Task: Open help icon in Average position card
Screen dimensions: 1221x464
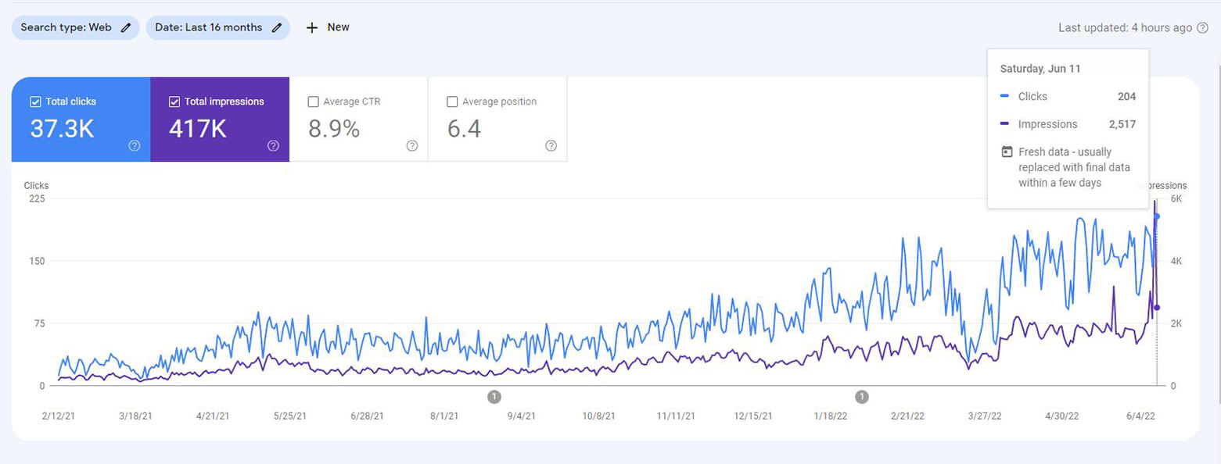Action: click(551, 145)
